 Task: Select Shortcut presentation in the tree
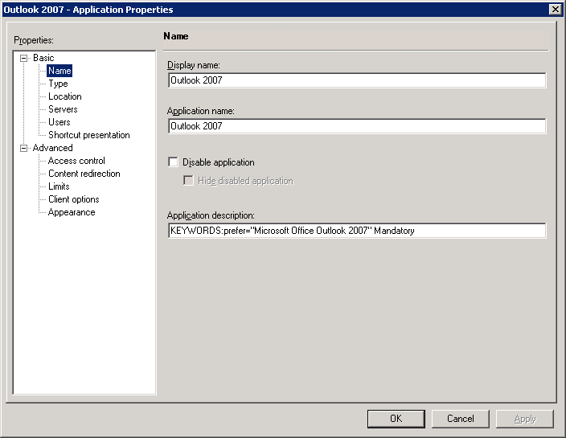[89, 135]
